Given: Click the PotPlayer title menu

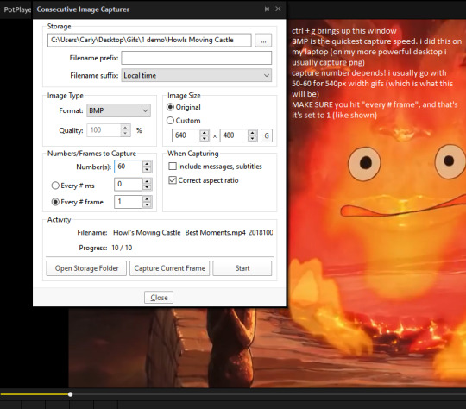Looking at the screenshot, I should click(x=16, y=9).
